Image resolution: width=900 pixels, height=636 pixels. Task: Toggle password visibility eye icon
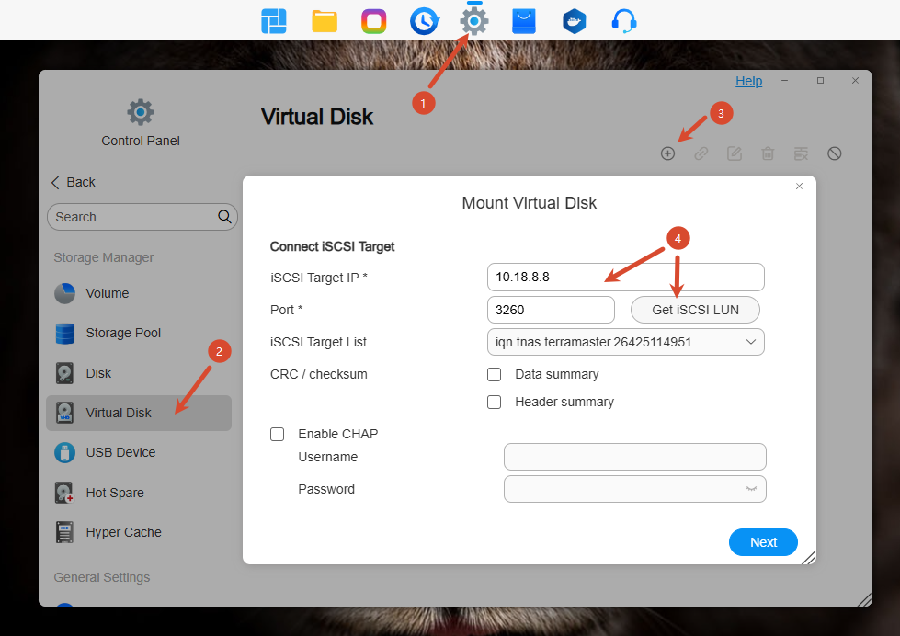pos(751,489)
